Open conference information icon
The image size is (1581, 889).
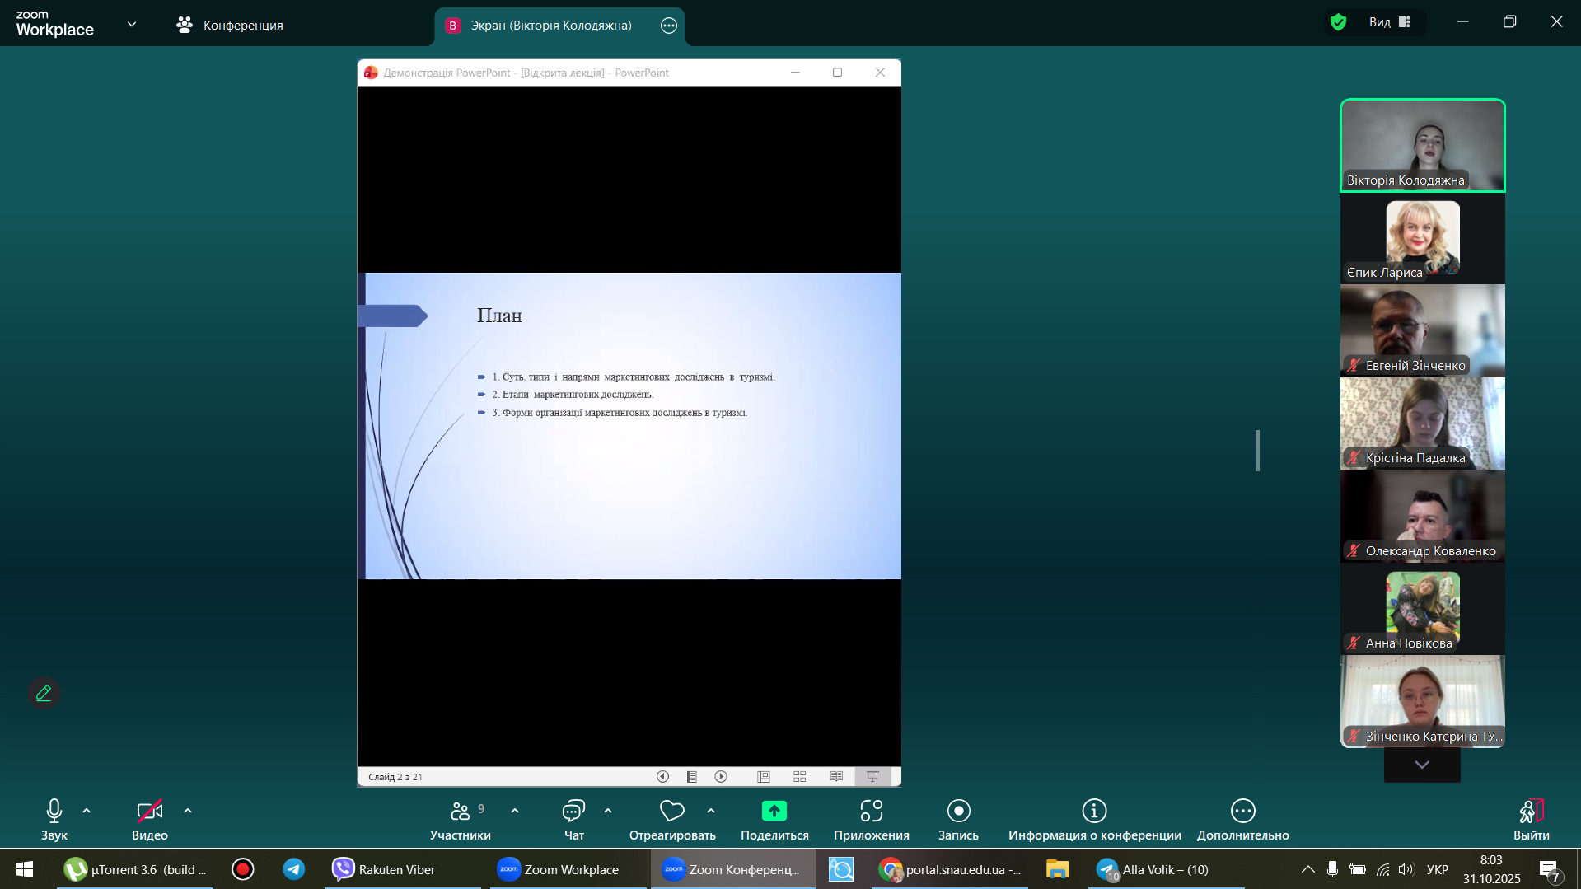(1093, 812)
